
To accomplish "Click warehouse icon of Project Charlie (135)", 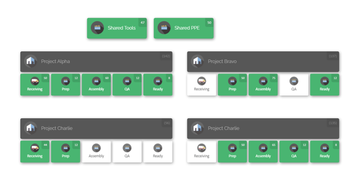I will pyautogui.click(x=198, y=128).
